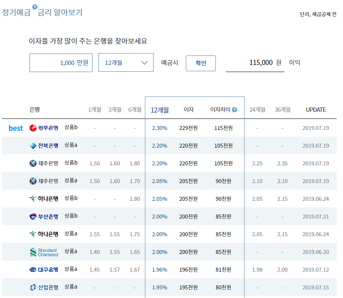
Task: Click 상품b in the 광주은행 row
Action: [71, 127]
